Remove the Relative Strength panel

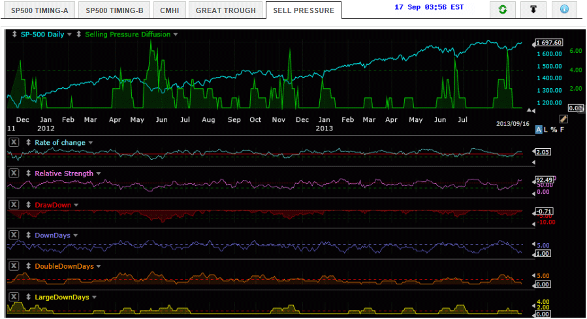click(x=14, y=173)
